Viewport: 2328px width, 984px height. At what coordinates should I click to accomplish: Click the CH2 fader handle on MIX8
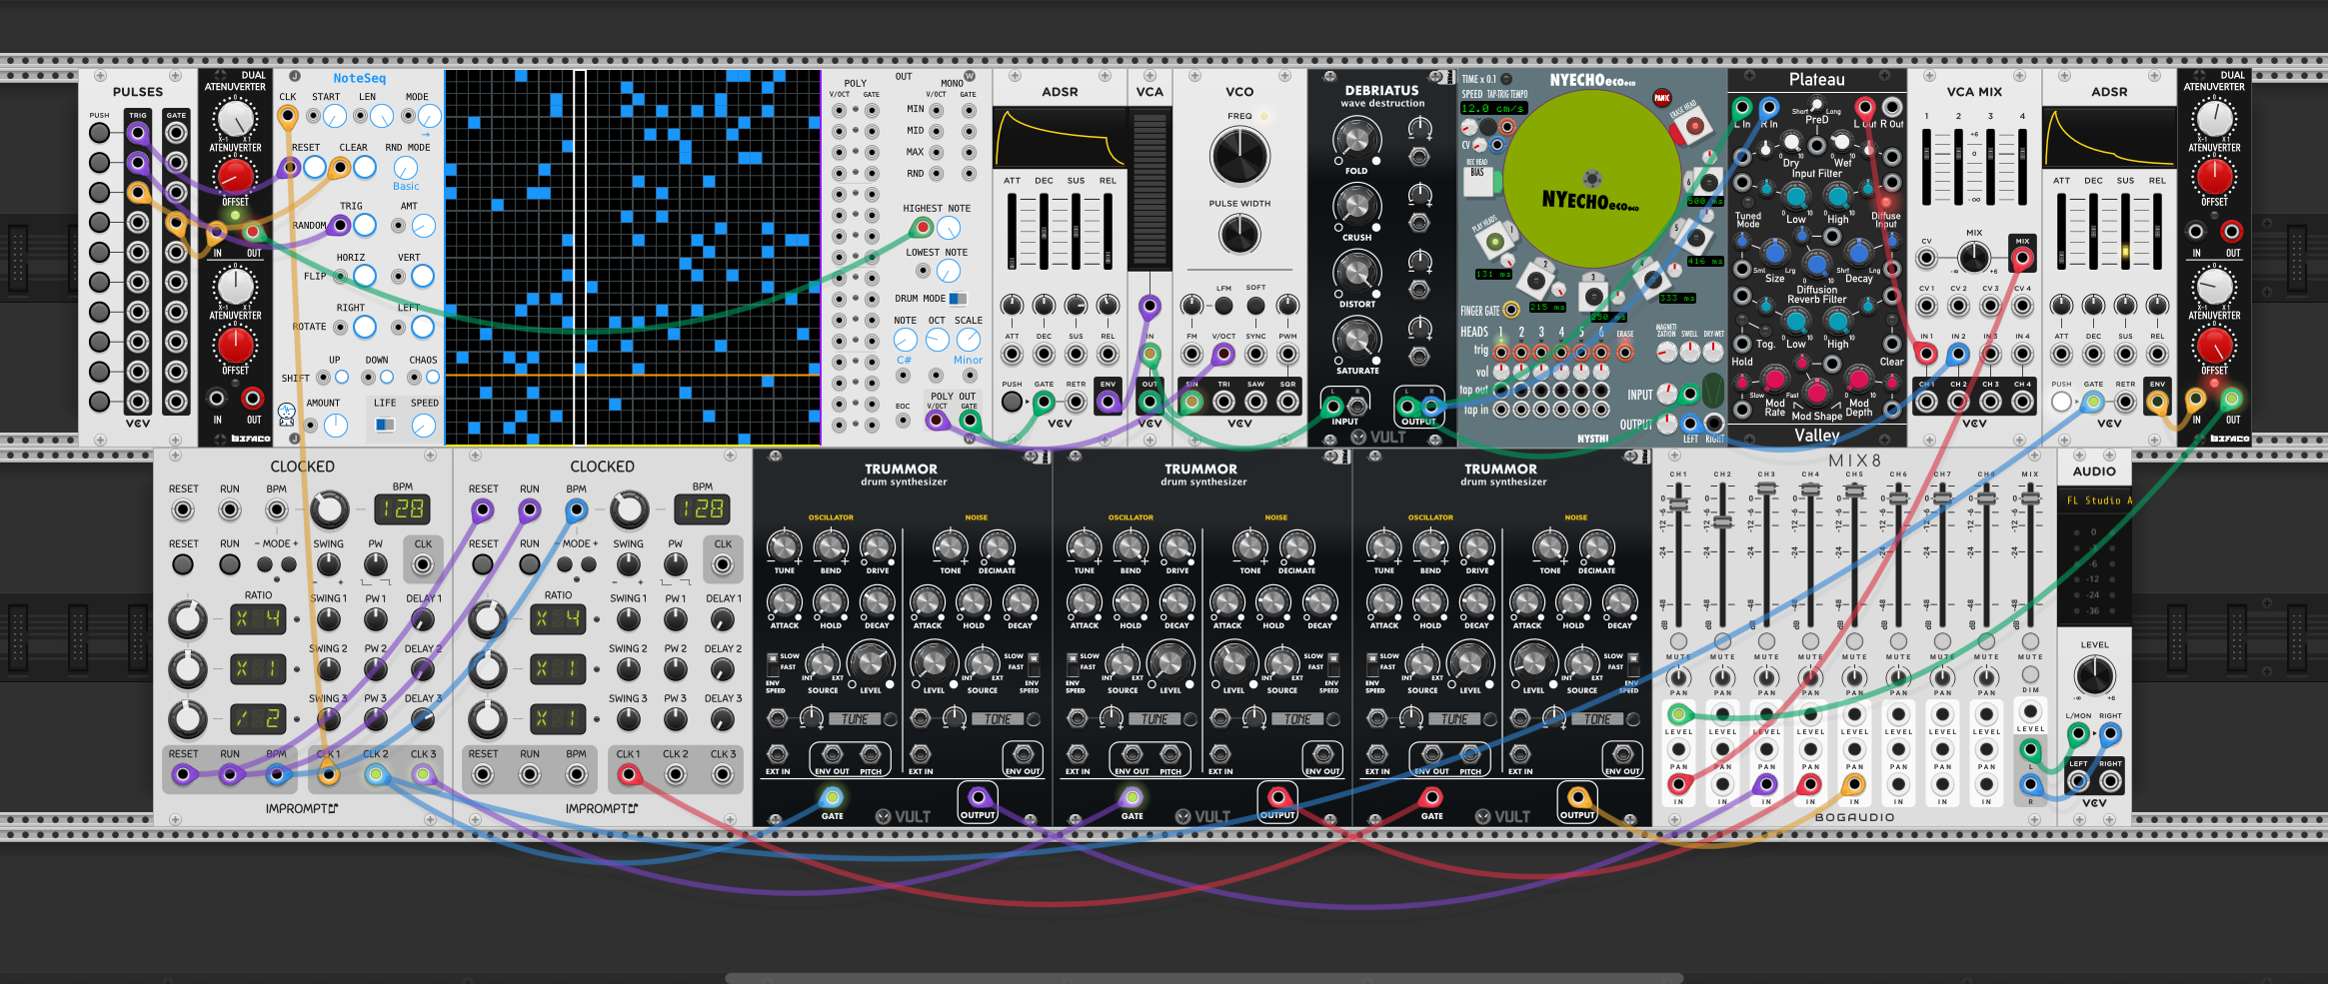click(1722, 522)
